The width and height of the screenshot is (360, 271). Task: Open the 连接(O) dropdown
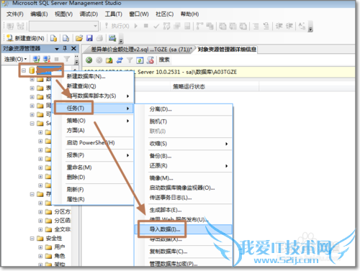(15, 59)
